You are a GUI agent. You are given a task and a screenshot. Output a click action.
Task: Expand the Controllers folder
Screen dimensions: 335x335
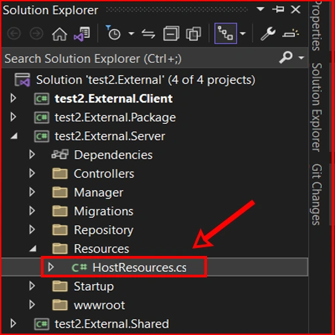[32, 174]
